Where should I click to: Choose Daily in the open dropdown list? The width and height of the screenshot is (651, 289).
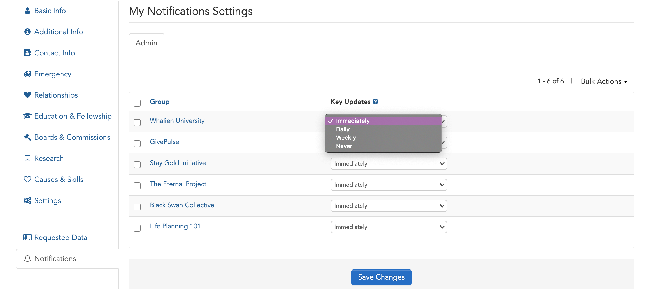click(x=383, y=129)
